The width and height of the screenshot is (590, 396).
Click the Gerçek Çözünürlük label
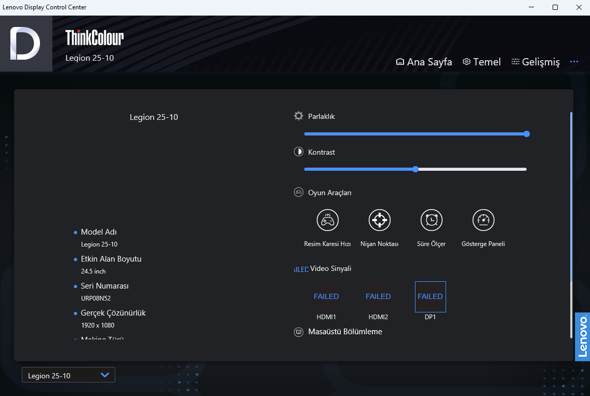tap(113, 313)
